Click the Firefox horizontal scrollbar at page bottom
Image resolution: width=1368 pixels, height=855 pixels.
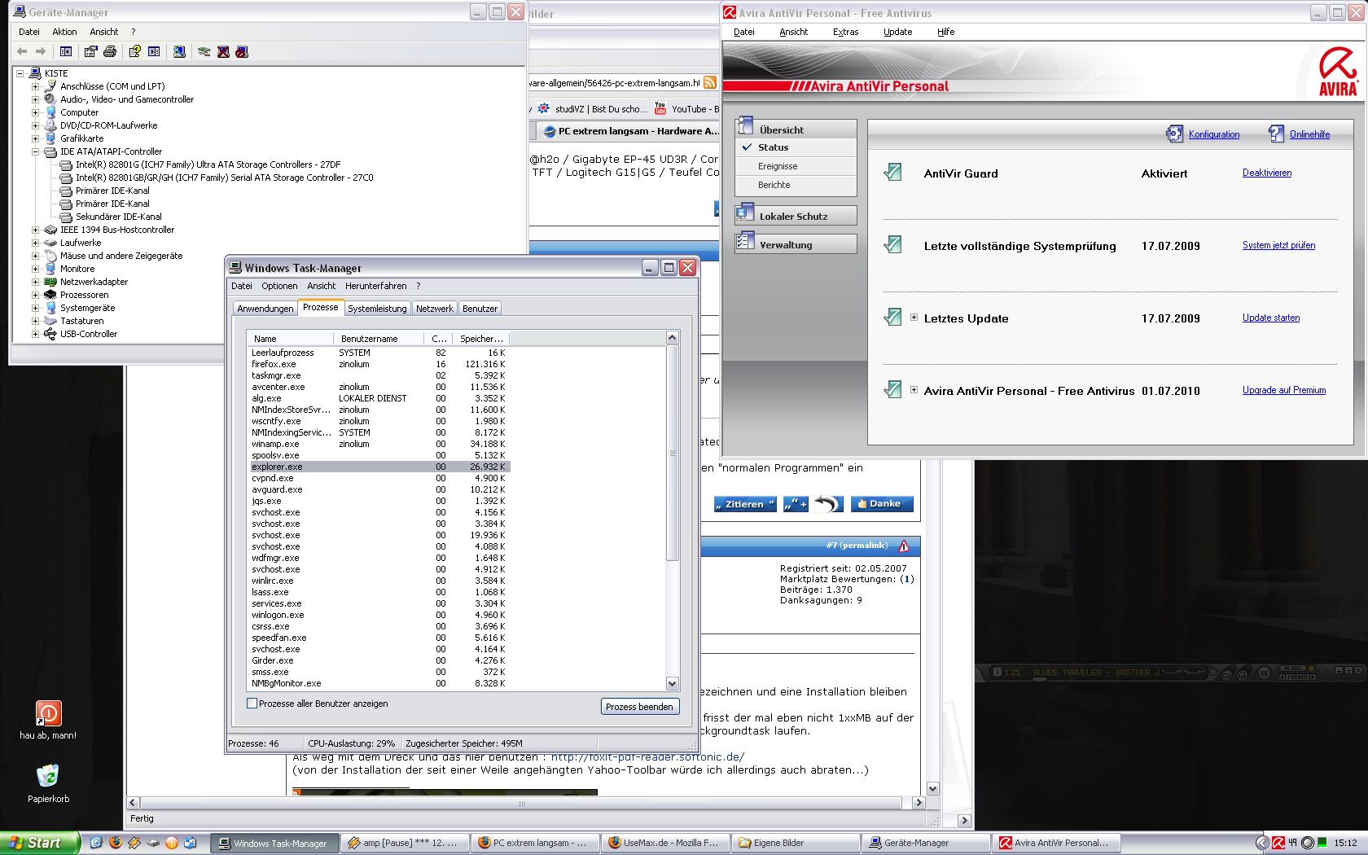[521, 803]
